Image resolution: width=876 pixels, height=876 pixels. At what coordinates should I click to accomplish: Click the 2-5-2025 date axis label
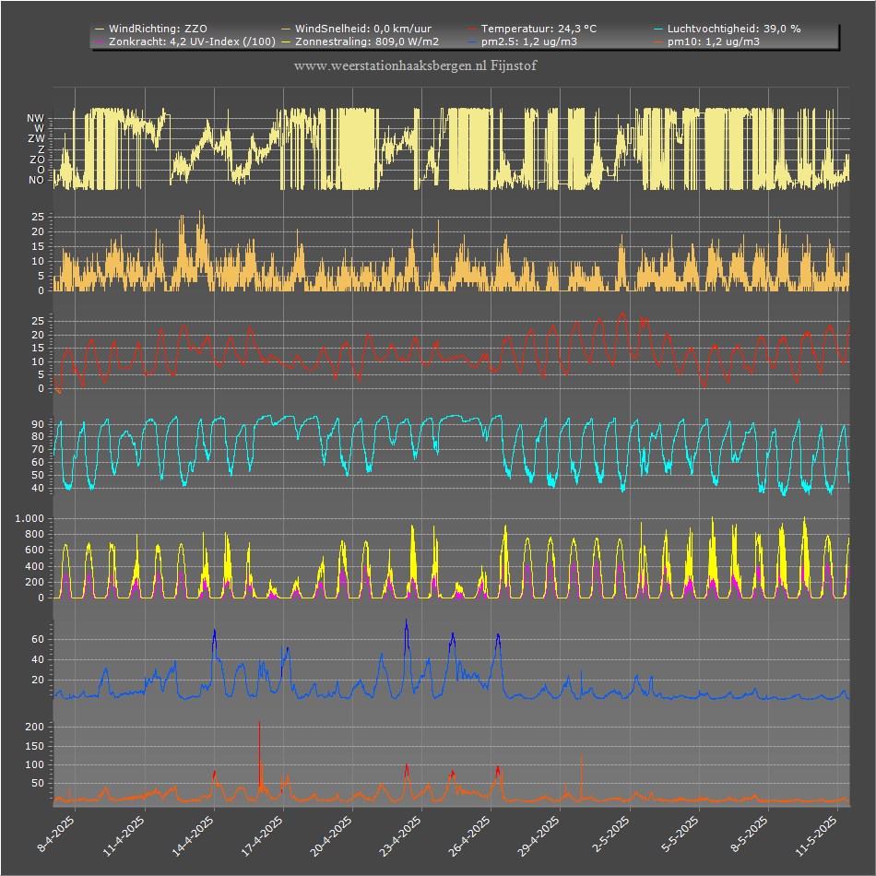(611, 835)
